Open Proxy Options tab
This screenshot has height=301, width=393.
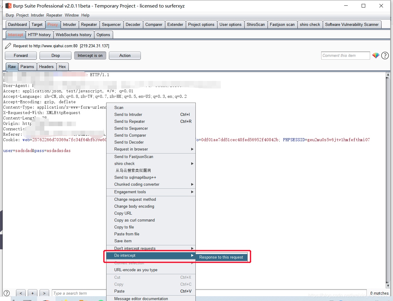(x=103, y=35)
